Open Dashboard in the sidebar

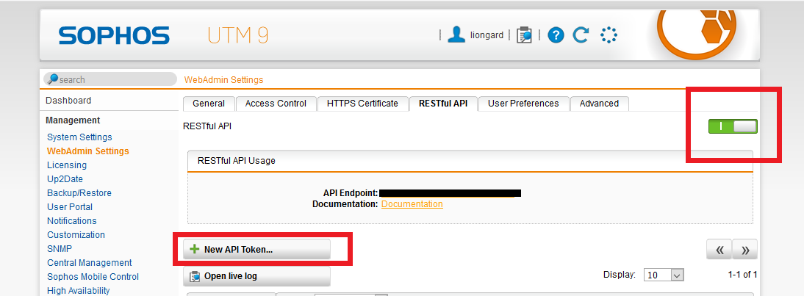coord(68,101)
